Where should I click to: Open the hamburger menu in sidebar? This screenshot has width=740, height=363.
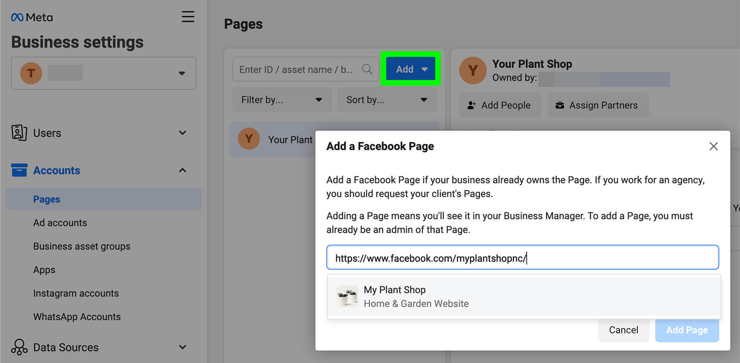188,17
